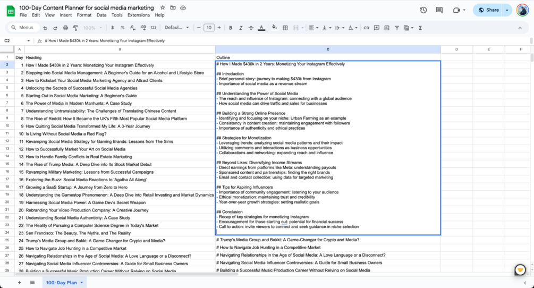The height and width of the screenshot is (288, 534).
Task: Open text color picker
Action: click(261, 28)
